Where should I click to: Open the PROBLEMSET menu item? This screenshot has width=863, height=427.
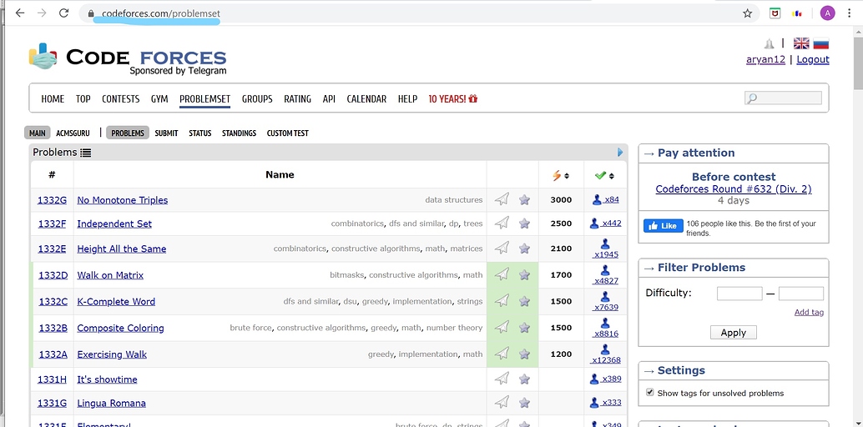pyautogui.click(x=204, y=99)
